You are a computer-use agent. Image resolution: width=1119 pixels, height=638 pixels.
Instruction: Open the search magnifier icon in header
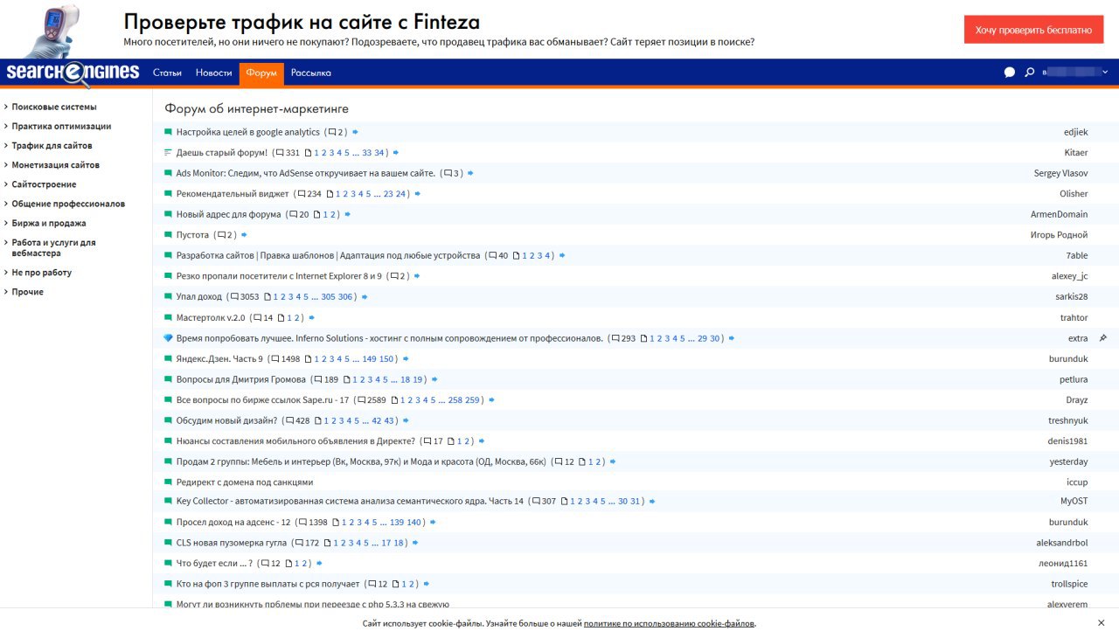(x=1030, y=73)
